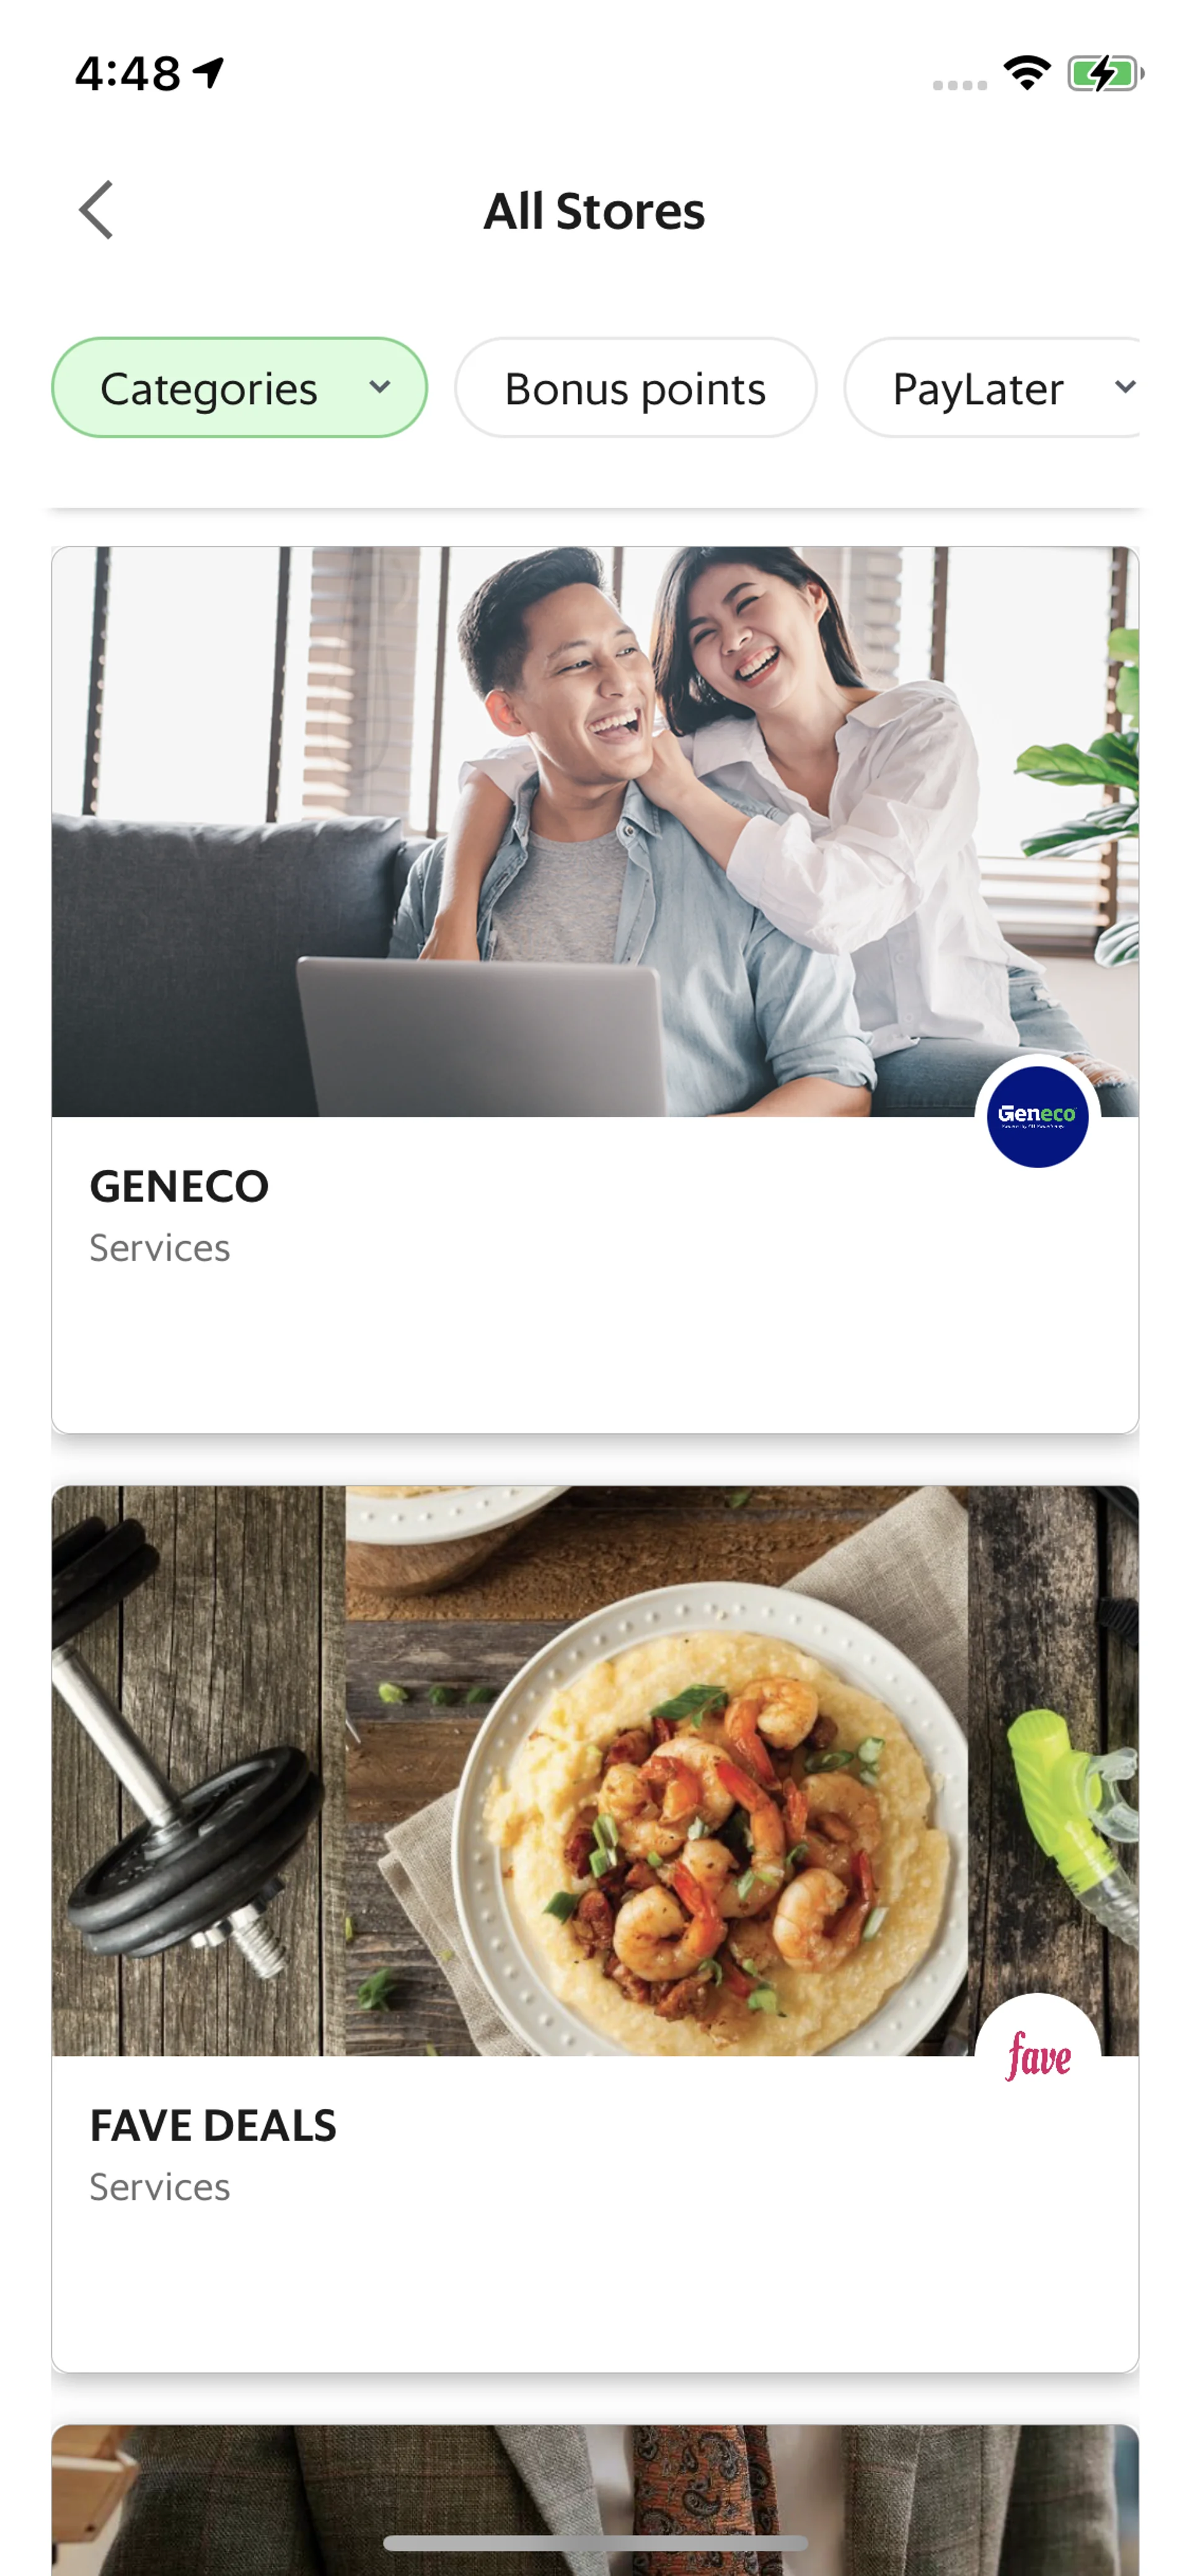
Task: Tap the cellular signal dots indicator
Action: (x=959, y=85)
